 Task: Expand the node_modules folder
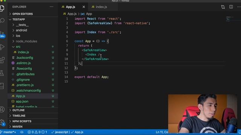33,41
